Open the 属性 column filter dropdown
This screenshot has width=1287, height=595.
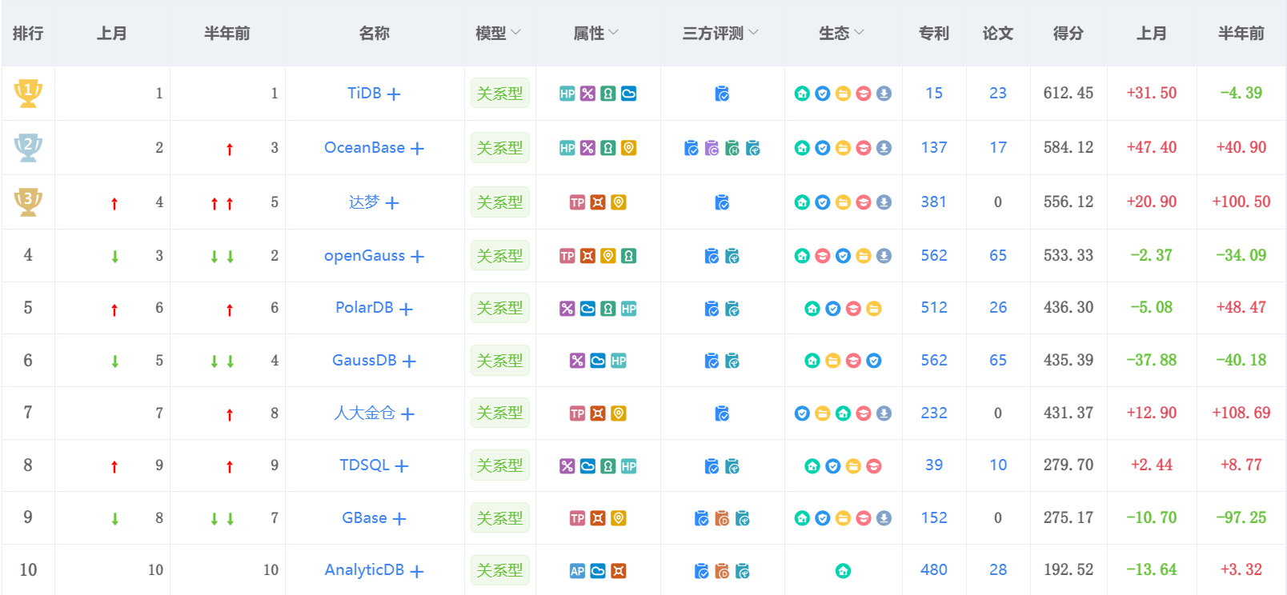pyautogui.click(x=614, y=33)
